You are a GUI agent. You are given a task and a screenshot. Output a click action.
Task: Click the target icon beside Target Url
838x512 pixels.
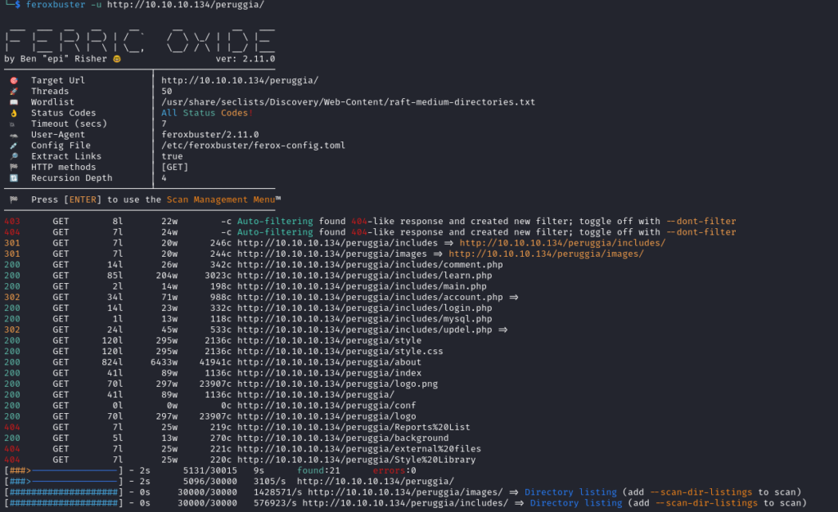13,80
